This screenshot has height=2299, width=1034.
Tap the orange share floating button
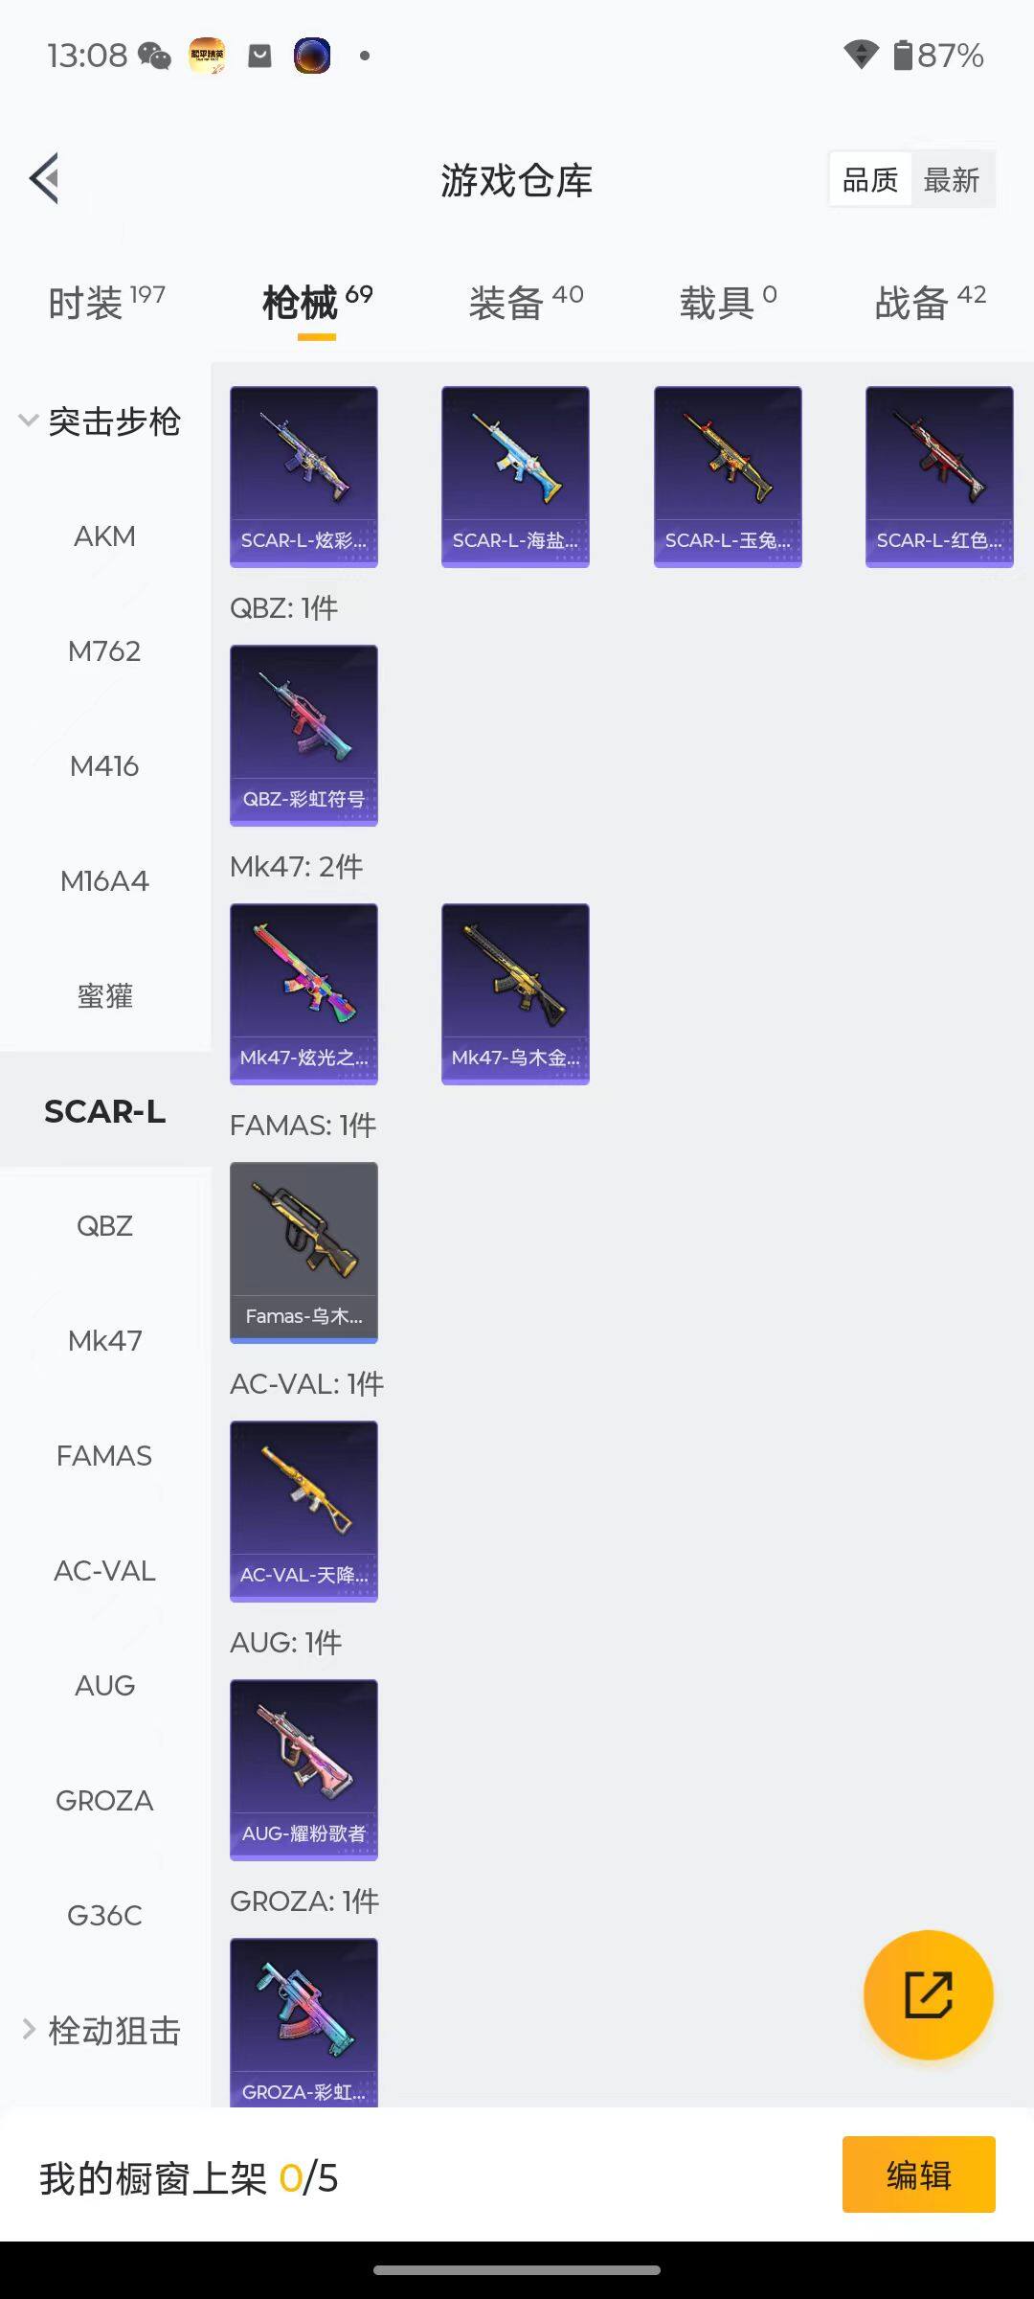click(928, 1994)
